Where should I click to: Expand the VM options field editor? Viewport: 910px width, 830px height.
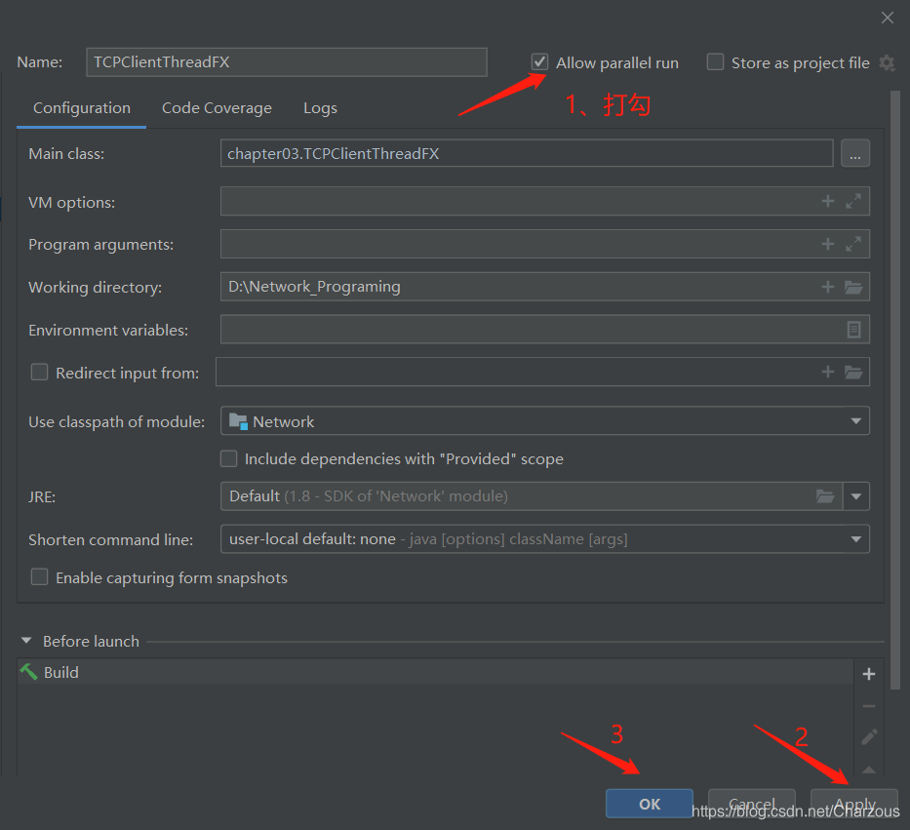pyautogui.click(x=853, y=202)
